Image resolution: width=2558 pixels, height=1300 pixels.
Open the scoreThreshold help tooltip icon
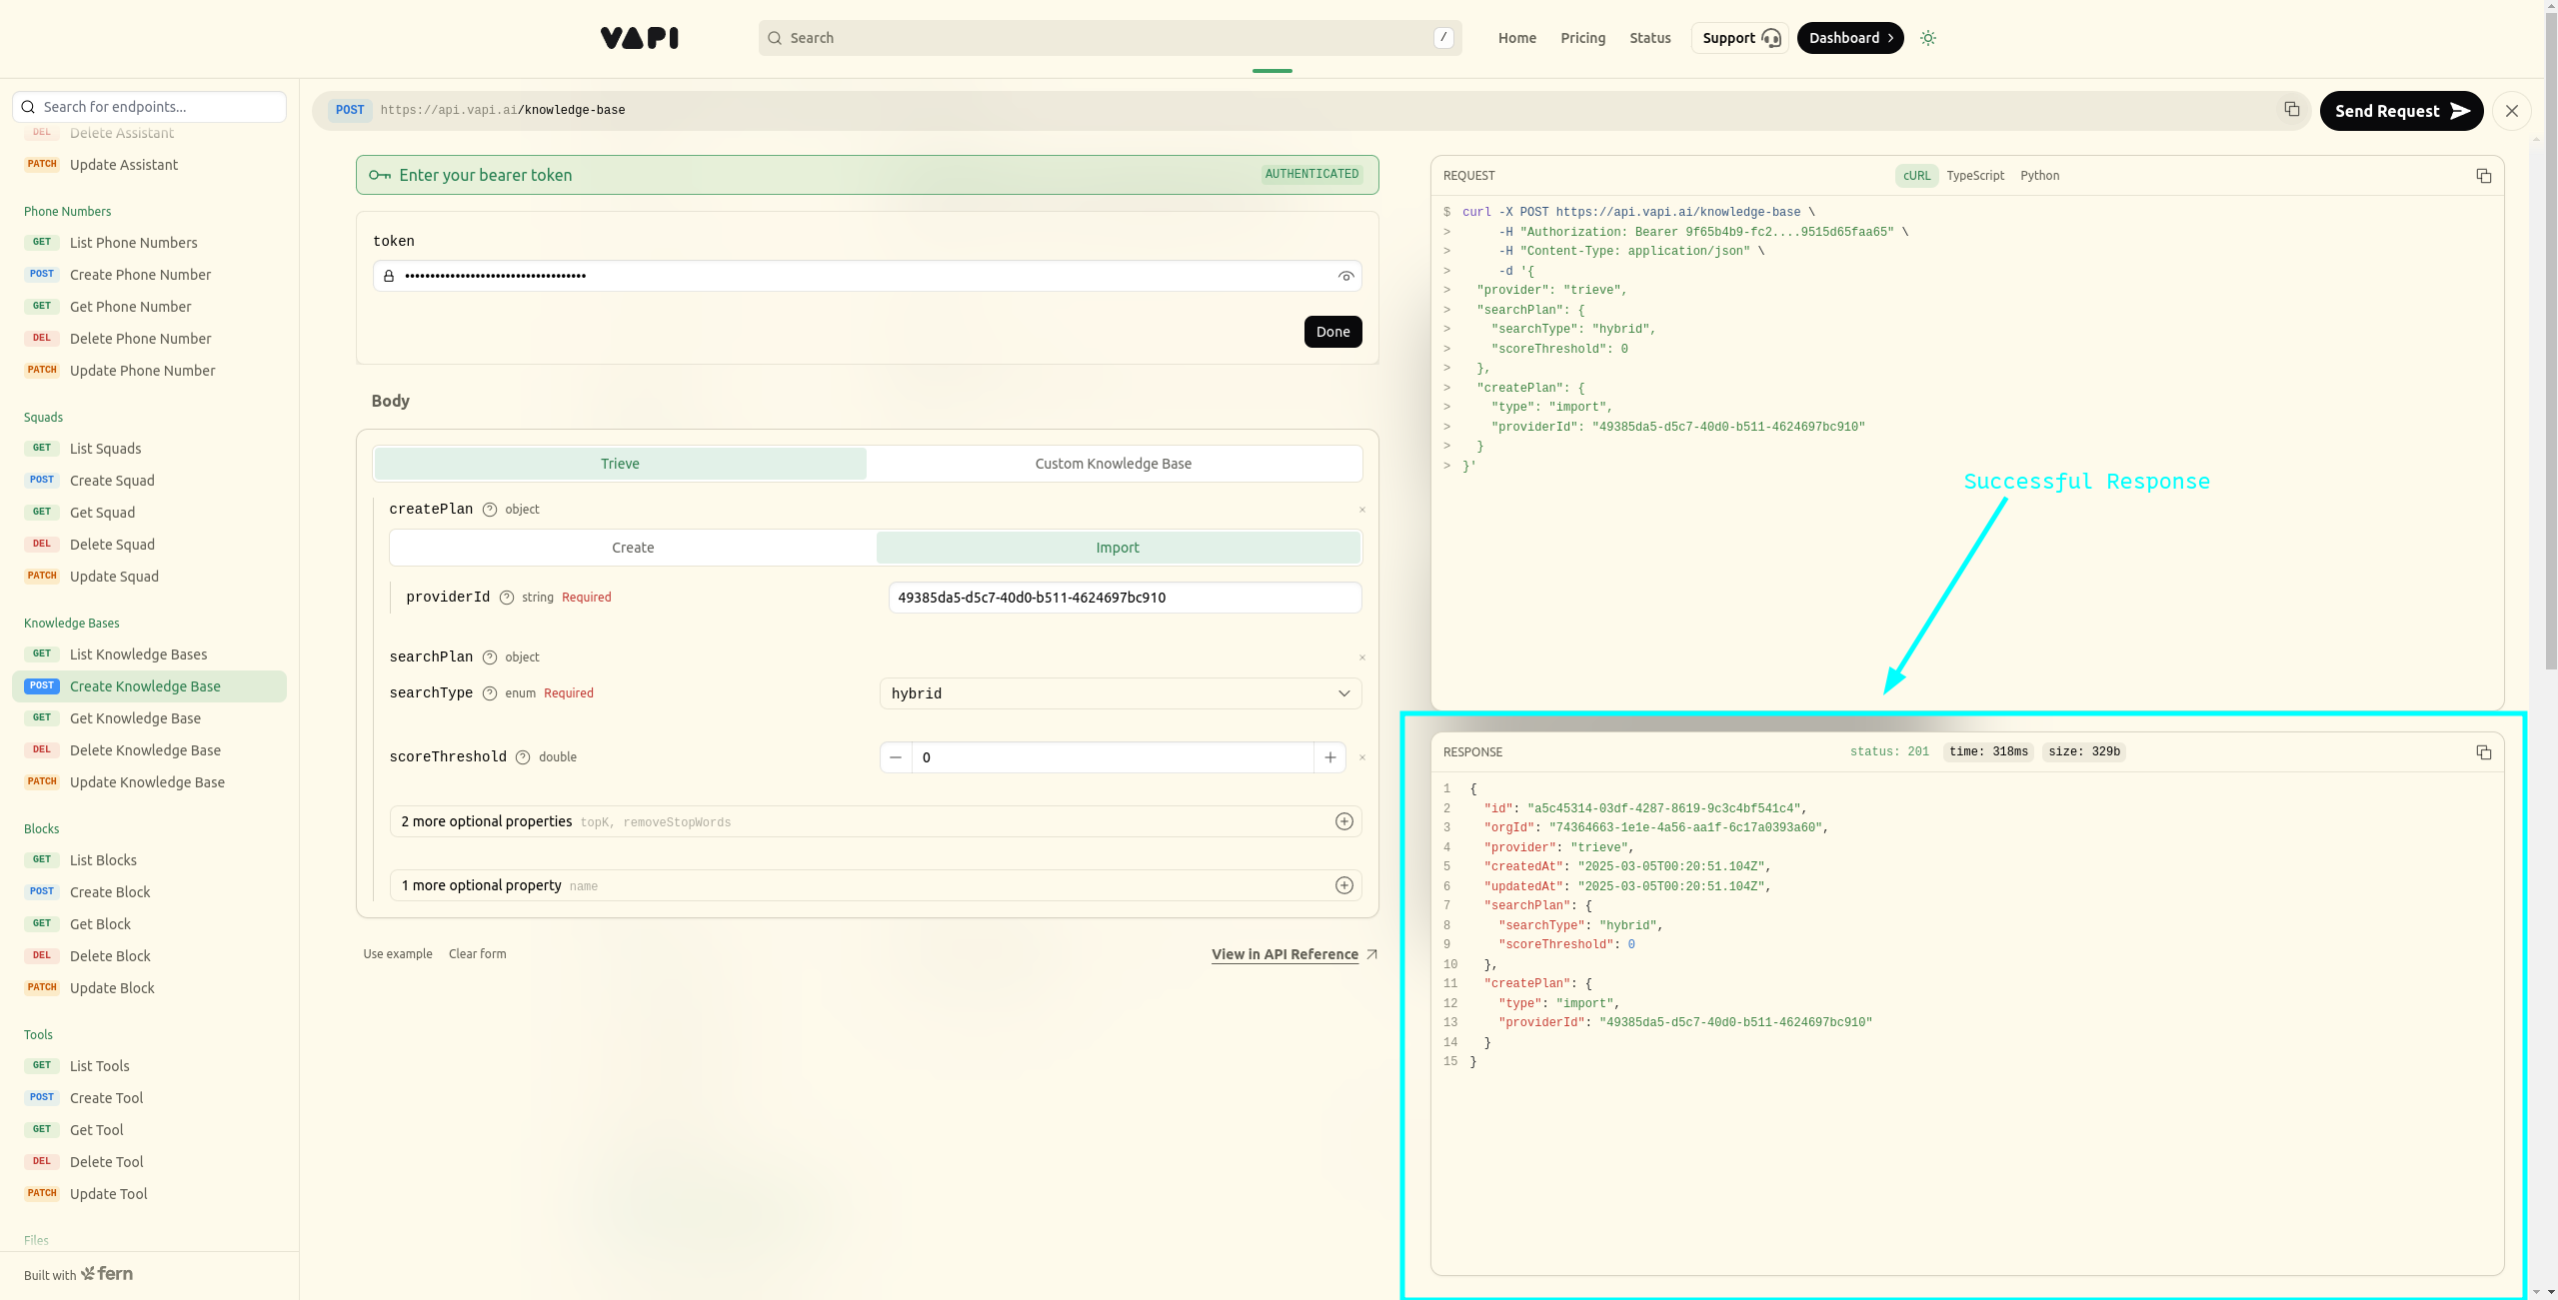coord(523,757)
